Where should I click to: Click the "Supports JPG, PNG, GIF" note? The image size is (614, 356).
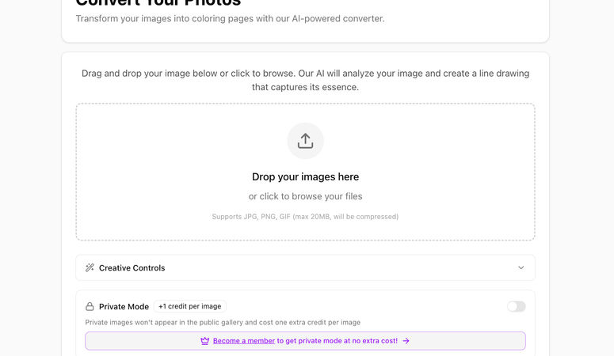[305, 216]
